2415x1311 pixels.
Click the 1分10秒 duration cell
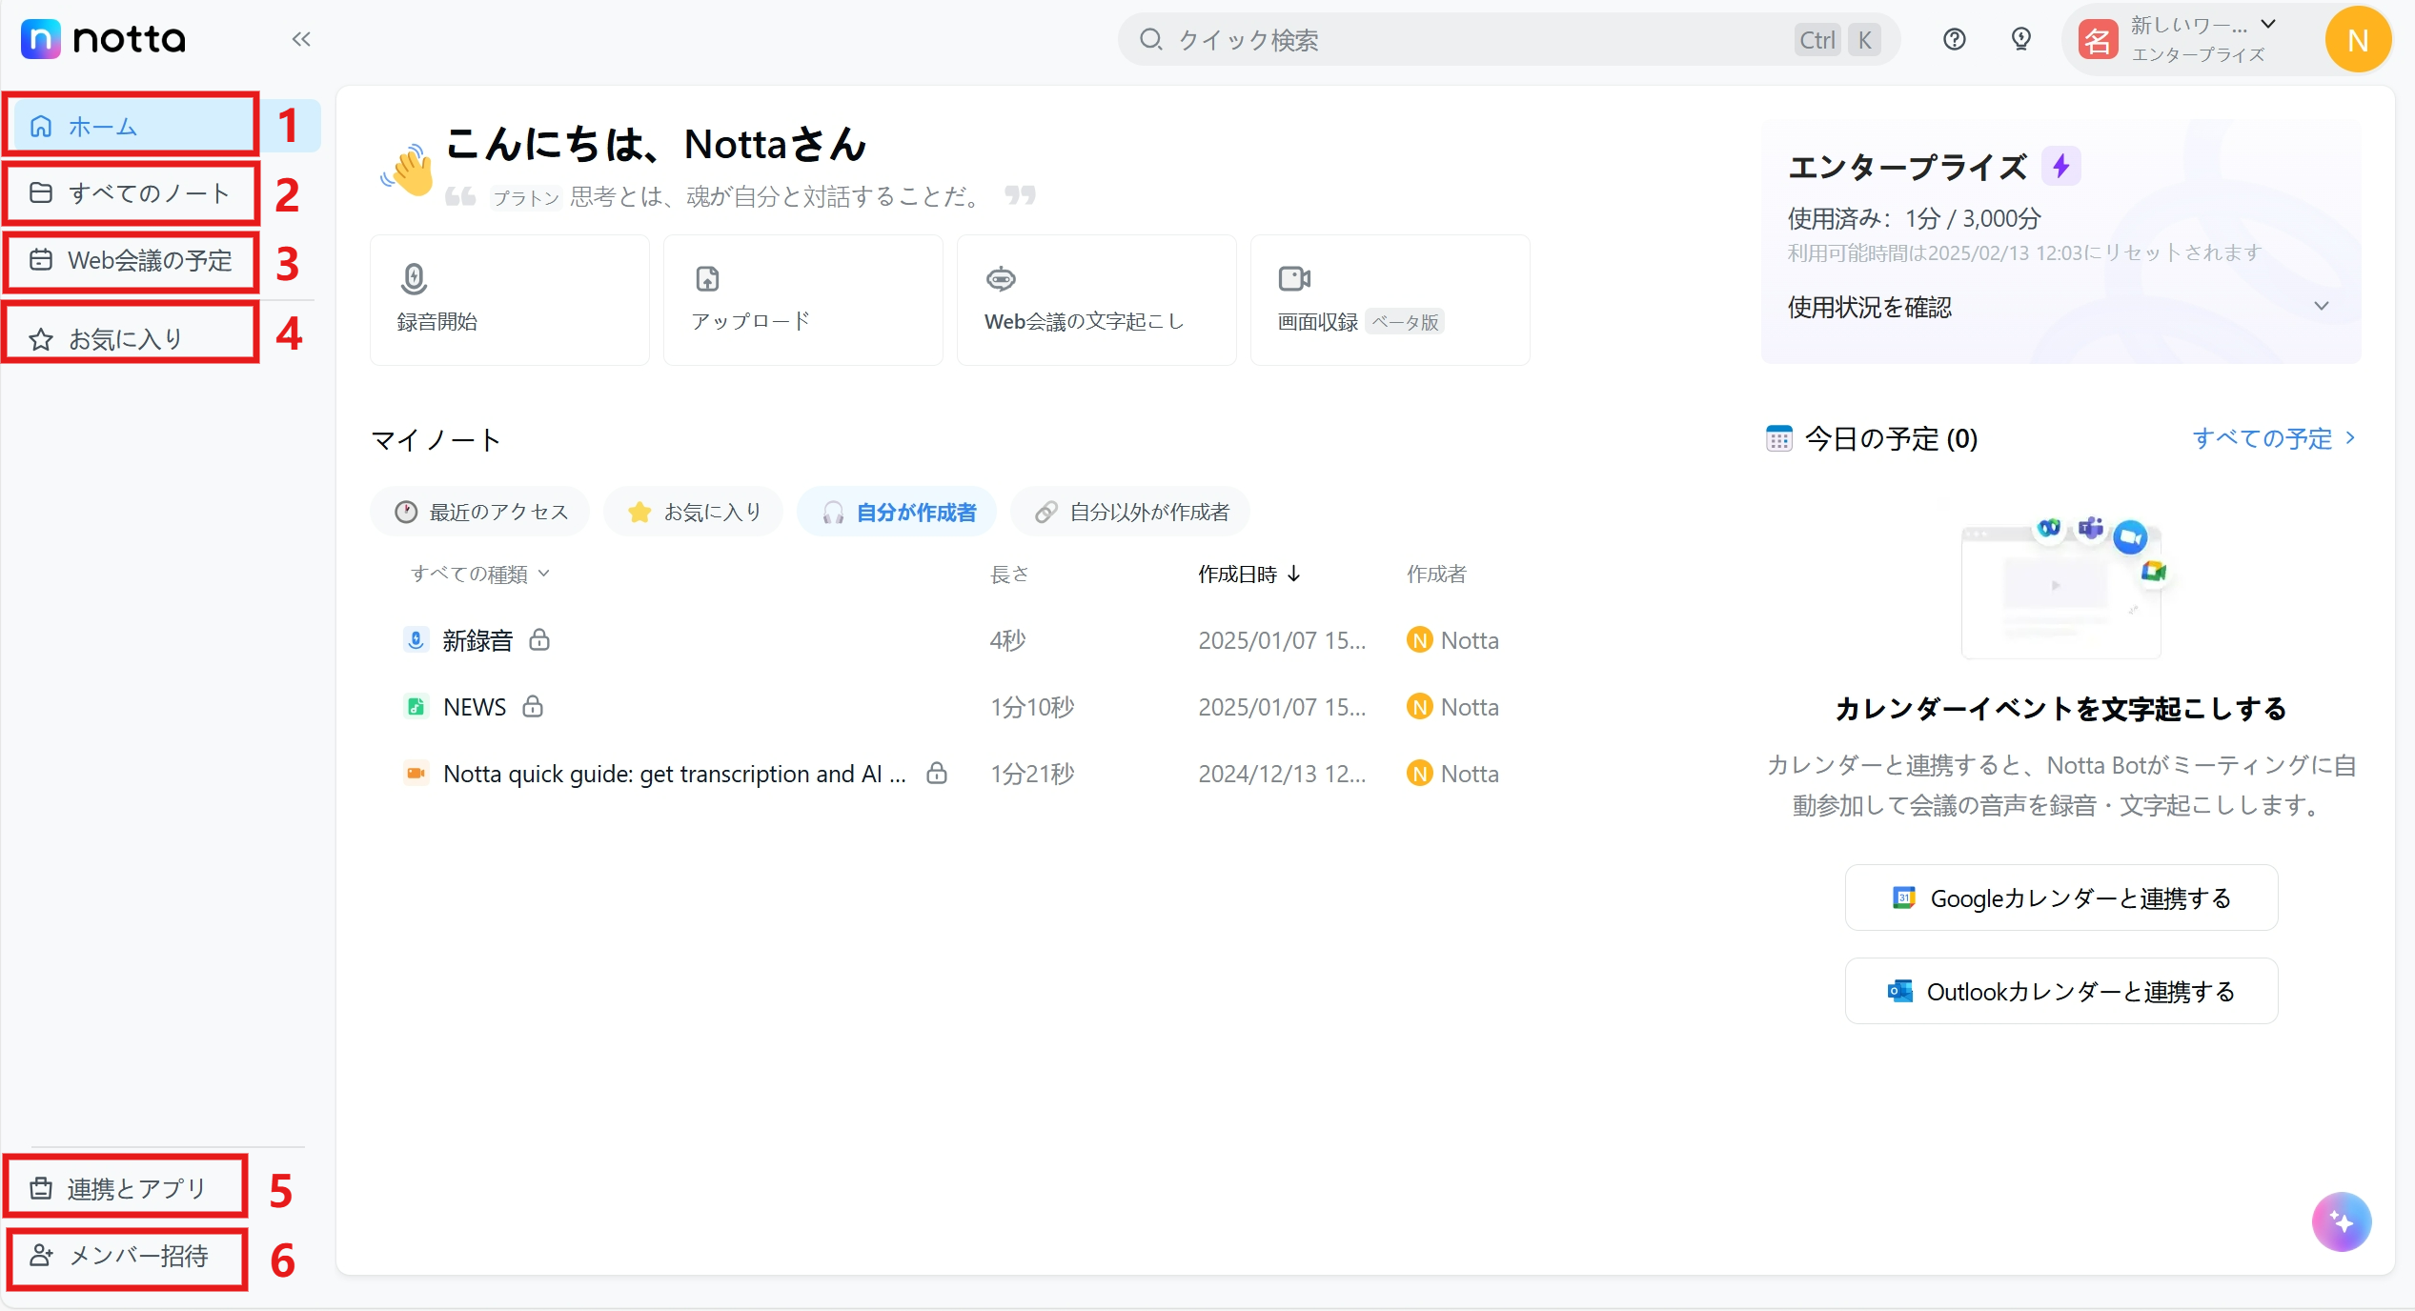1032,707
